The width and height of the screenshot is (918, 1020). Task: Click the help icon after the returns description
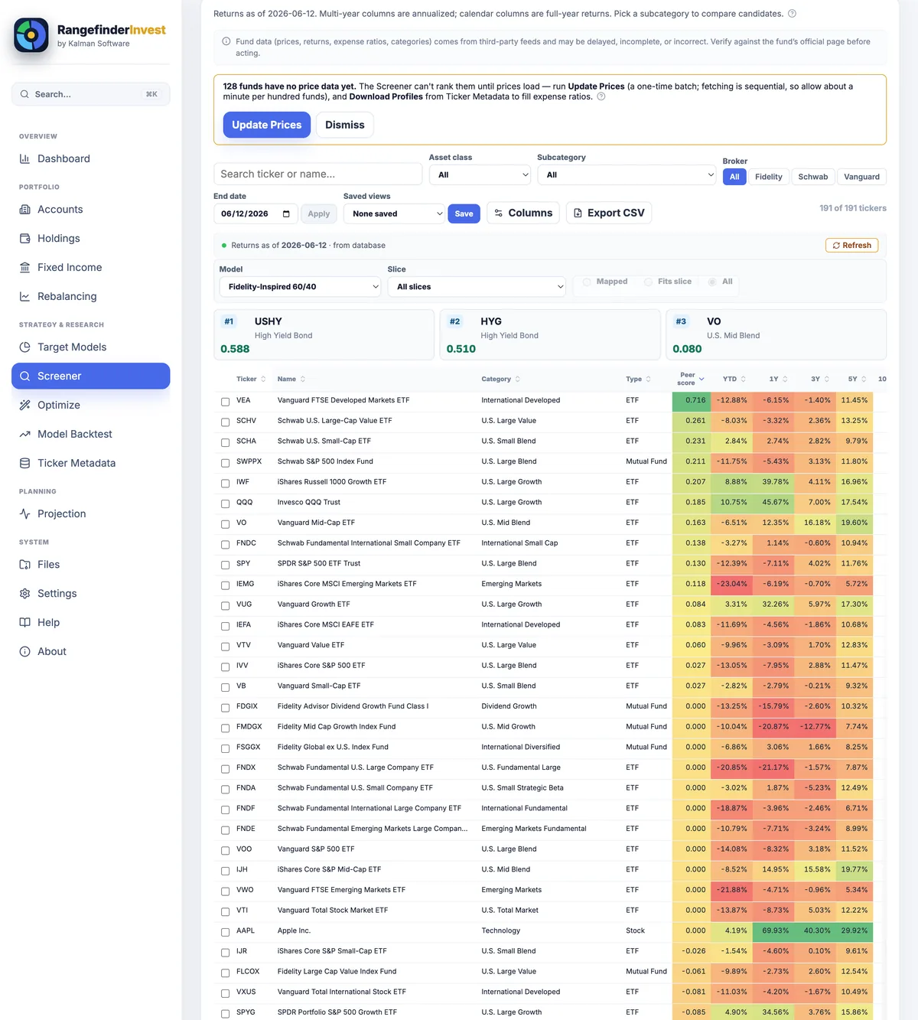tap(792, 14)
